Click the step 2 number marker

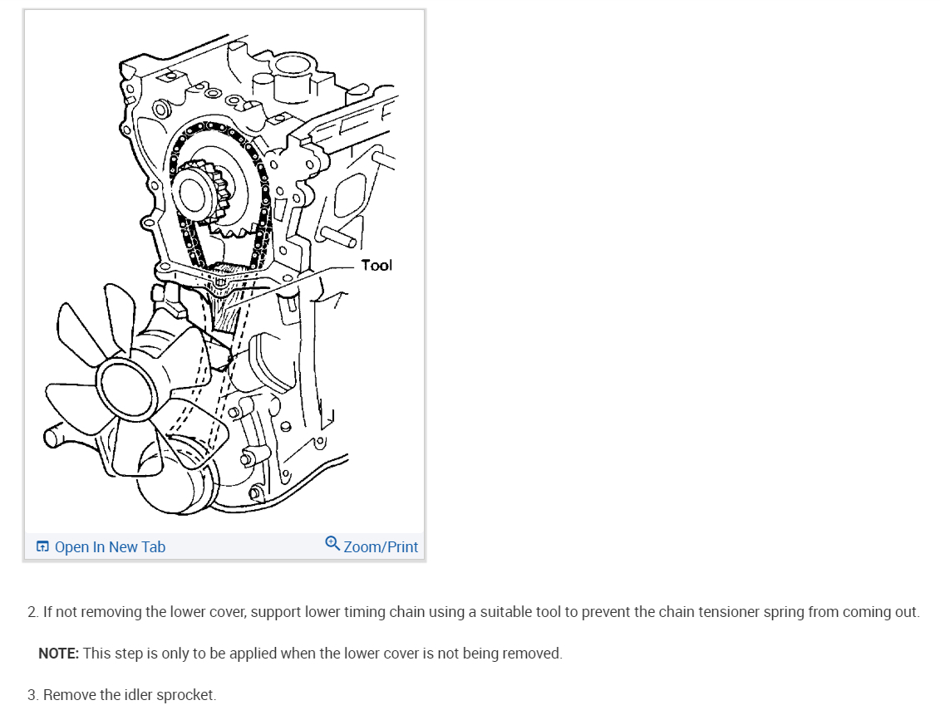coord(32,612)
